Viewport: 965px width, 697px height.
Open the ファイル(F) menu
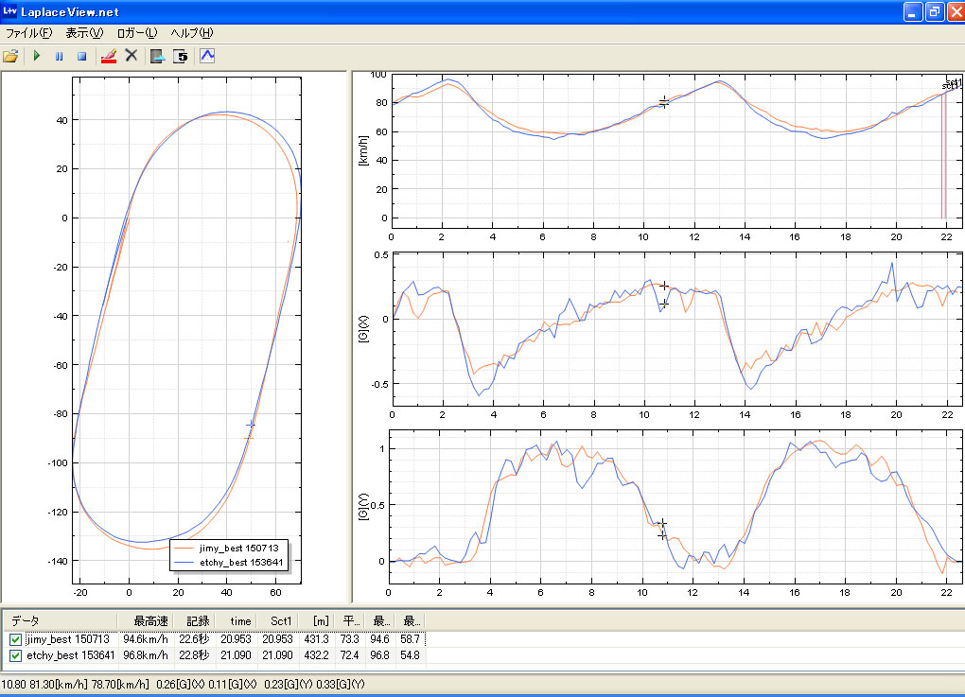click(28, 32)
